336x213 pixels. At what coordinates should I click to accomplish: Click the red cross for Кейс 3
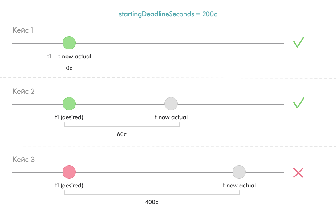pos(298,172)
